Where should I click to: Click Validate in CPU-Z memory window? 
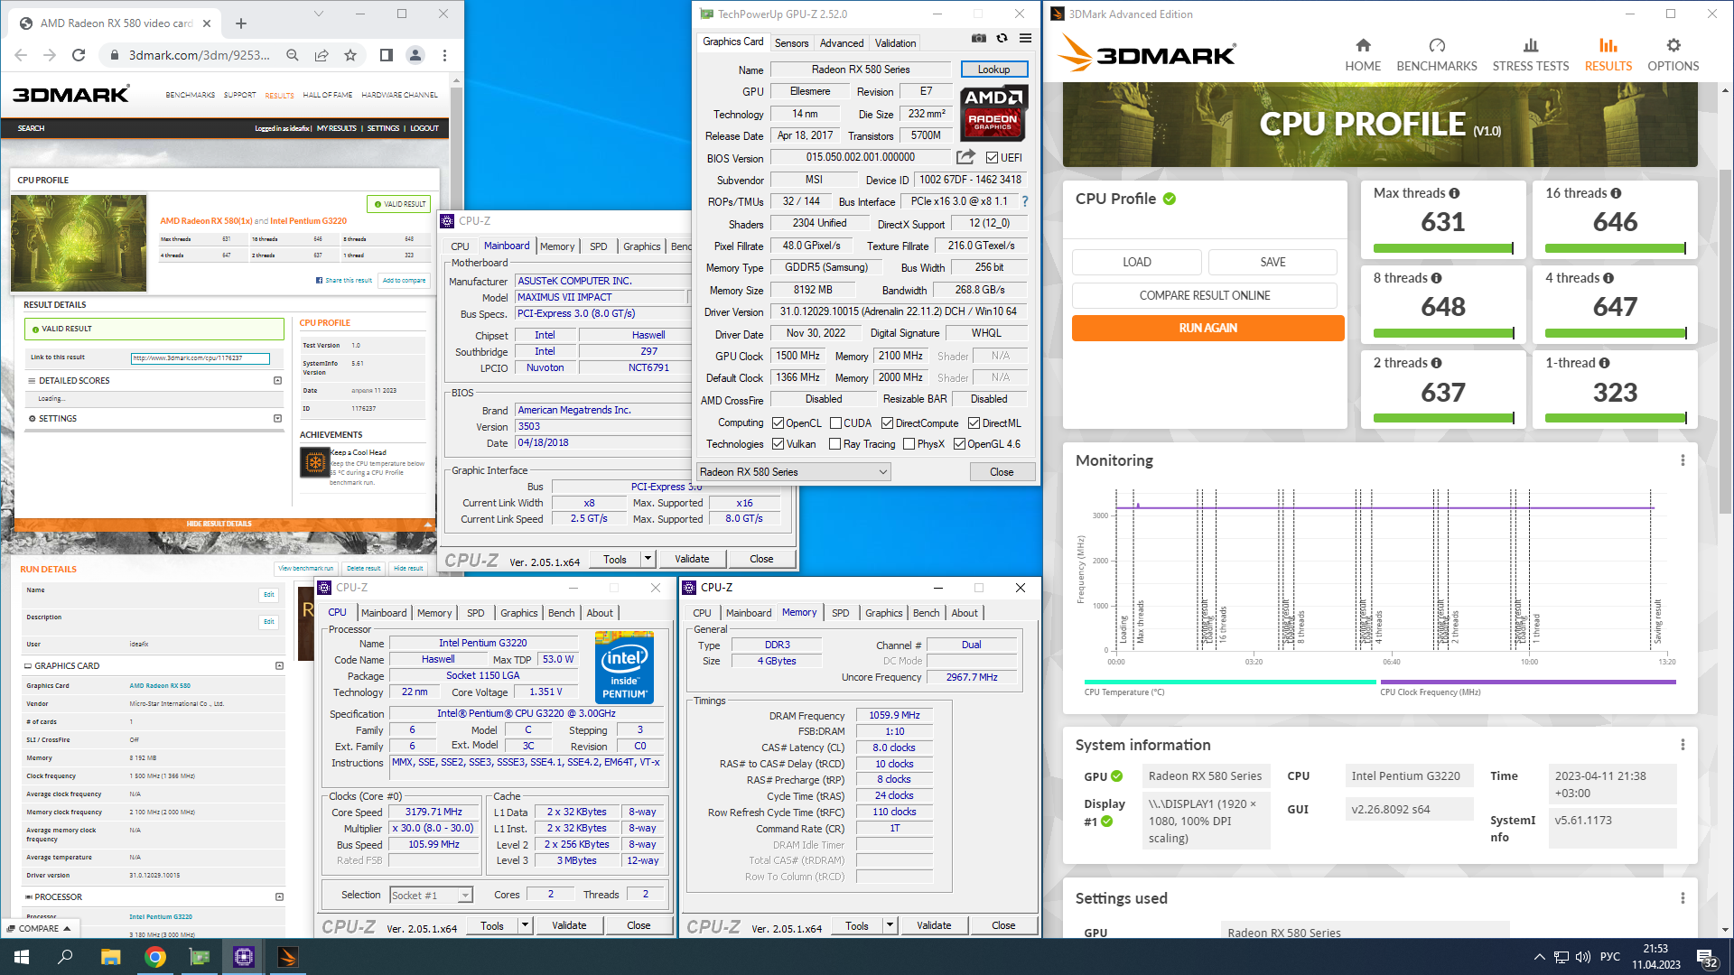point(934,925)
